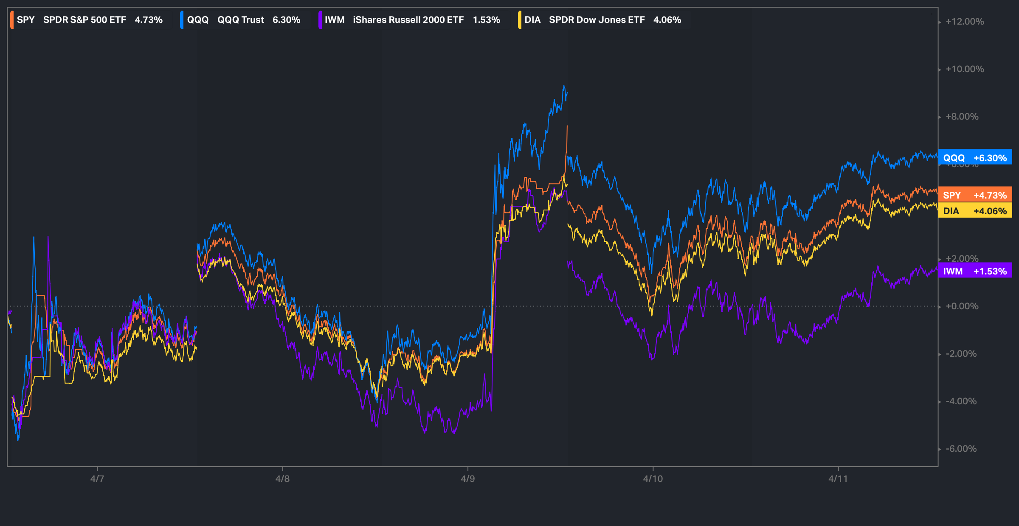1019x526 pixels.
Task: Click the purple IWM color bar in legend
Action: 320,20
